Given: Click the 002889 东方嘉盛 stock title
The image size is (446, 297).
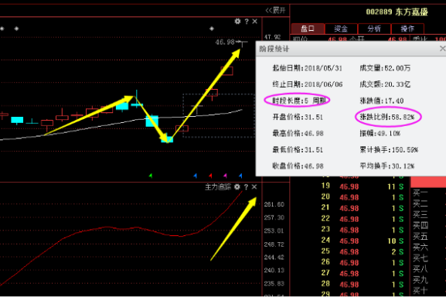Looking at the screenshot, I should [397, 12].
